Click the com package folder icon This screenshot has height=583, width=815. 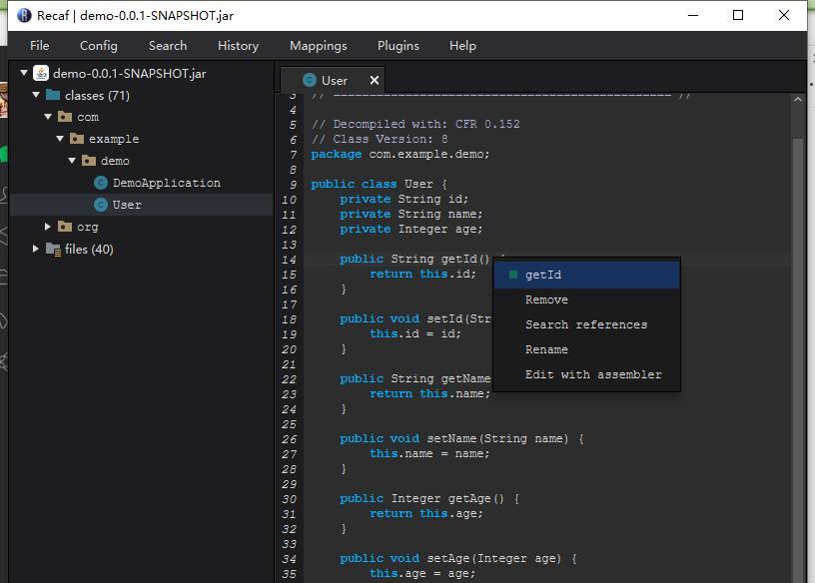65,117
